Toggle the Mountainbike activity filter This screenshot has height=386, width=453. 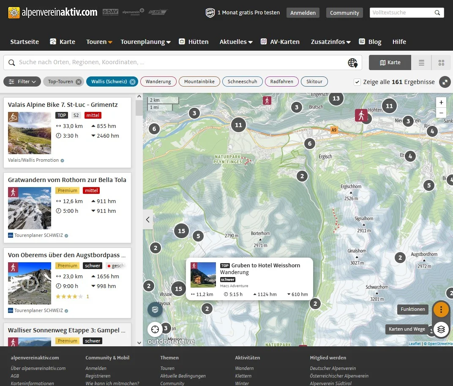(199, 82)
